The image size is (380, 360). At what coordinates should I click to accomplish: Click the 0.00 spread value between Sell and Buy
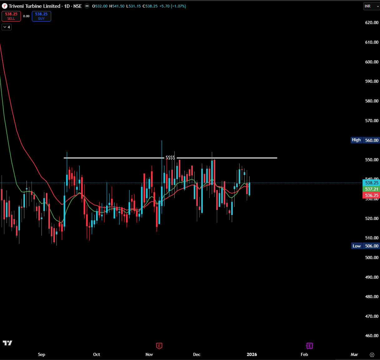point(26,16)
